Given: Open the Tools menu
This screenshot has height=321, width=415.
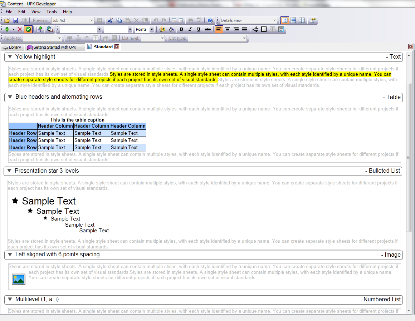Looking at the screenshot, I should pos(52,12).
